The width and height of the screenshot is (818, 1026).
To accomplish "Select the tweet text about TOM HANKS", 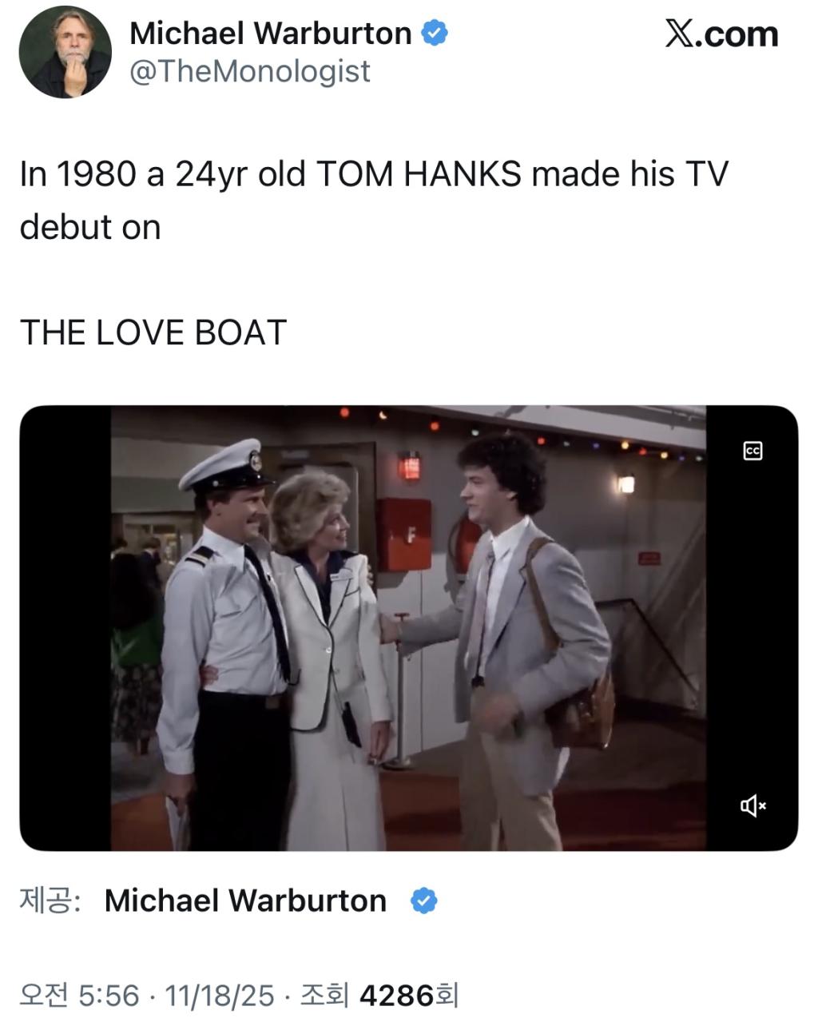I will (x=374, y=200).
